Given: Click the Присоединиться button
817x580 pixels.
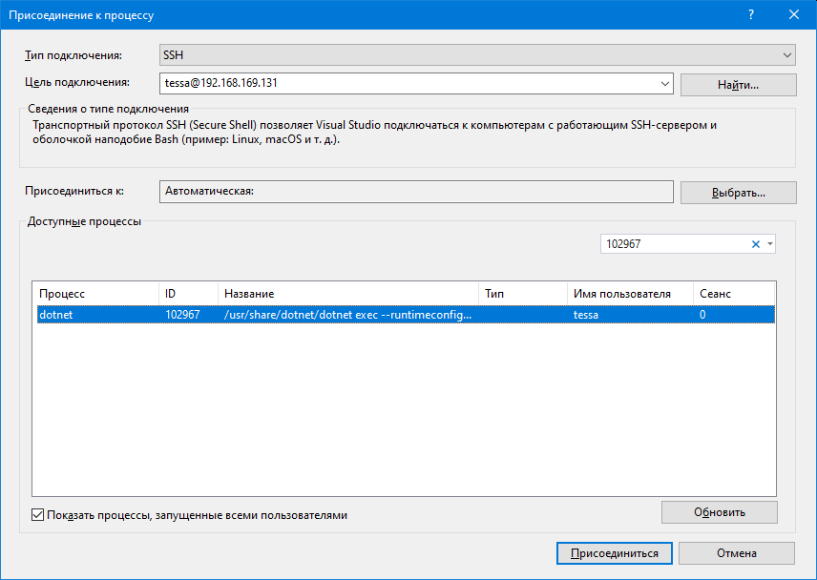Looking at the screenshot, I should (x=614, y=553).
